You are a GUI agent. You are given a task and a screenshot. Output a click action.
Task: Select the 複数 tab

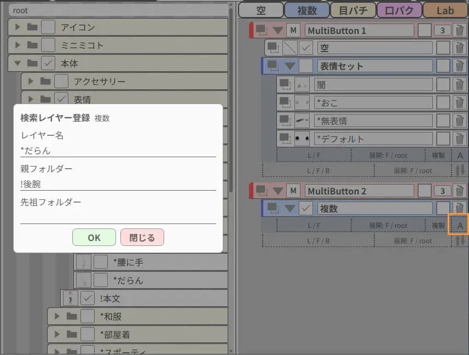[307, 10]
